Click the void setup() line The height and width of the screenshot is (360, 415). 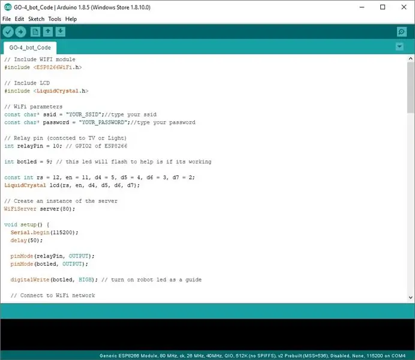point(26,225)
